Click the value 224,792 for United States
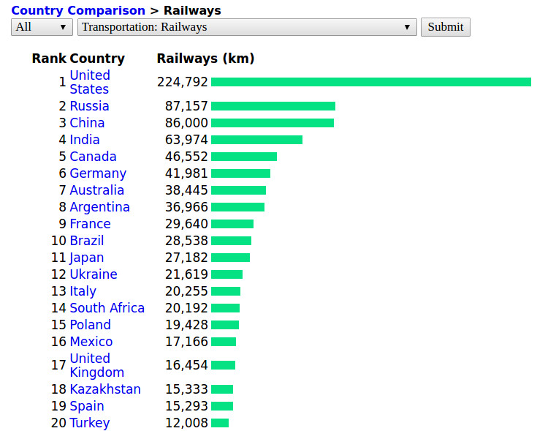Image resolution: width=537 pixels, height=431 pixels. [x=183, y=82]
